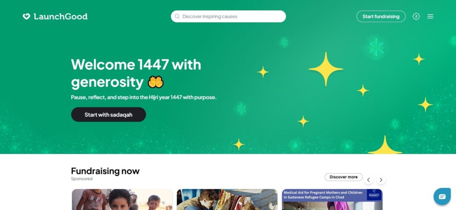Show previous campaigns with left chevron
The height and width of the screenshot is (210, 456).
[x=368, y=180]
